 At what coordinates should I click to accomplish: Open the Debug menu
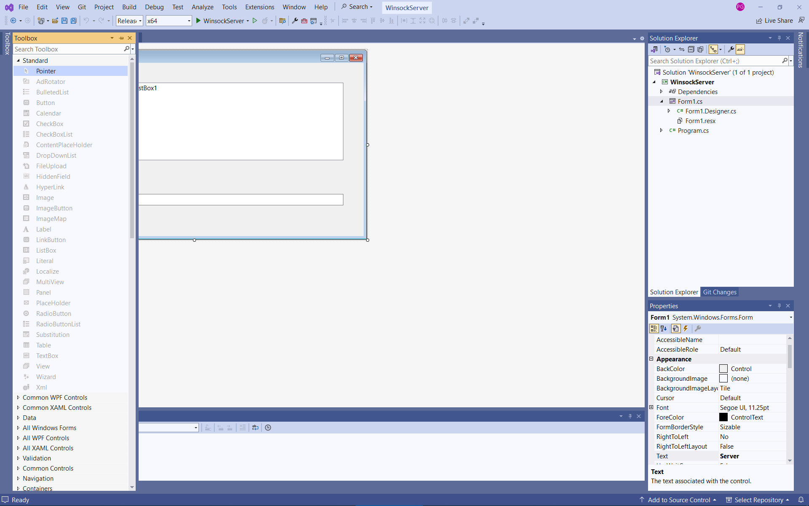tap(154, 7)
